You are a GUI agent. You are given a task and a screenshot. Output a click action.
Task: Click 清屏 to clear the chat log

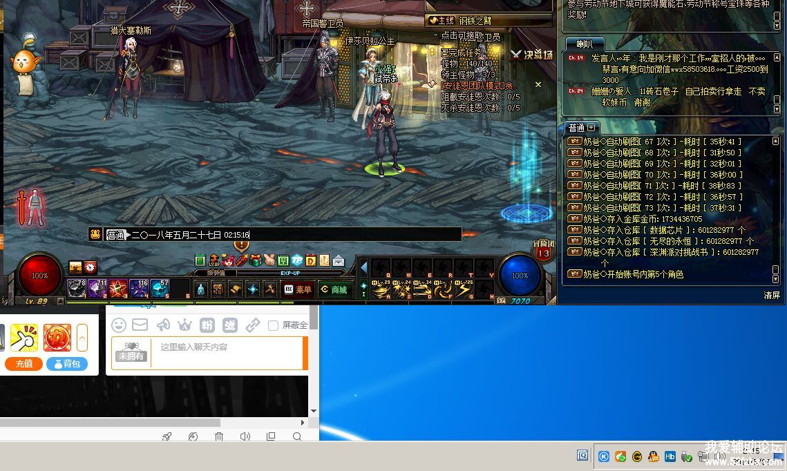(771, 296)
